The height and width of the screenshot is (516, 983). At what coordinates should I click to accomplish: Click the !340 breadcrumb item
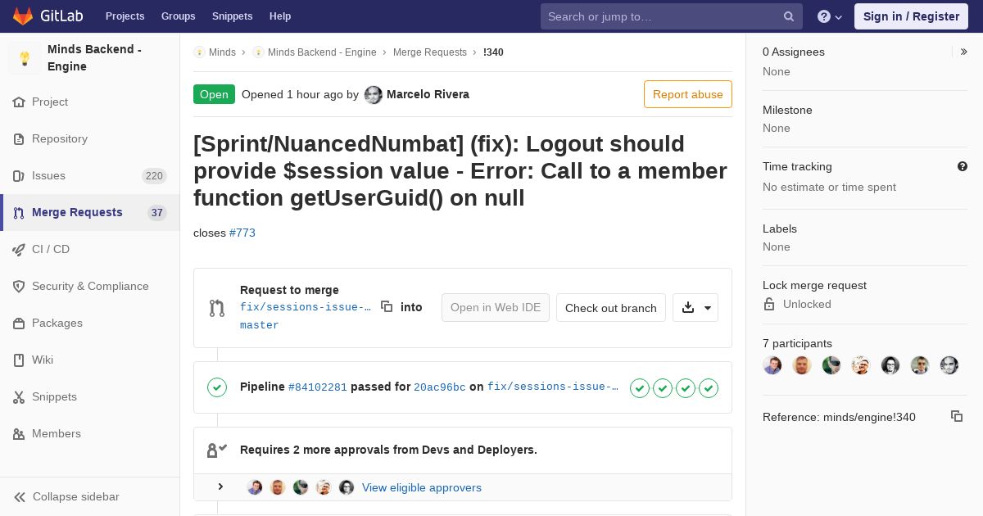493,52
